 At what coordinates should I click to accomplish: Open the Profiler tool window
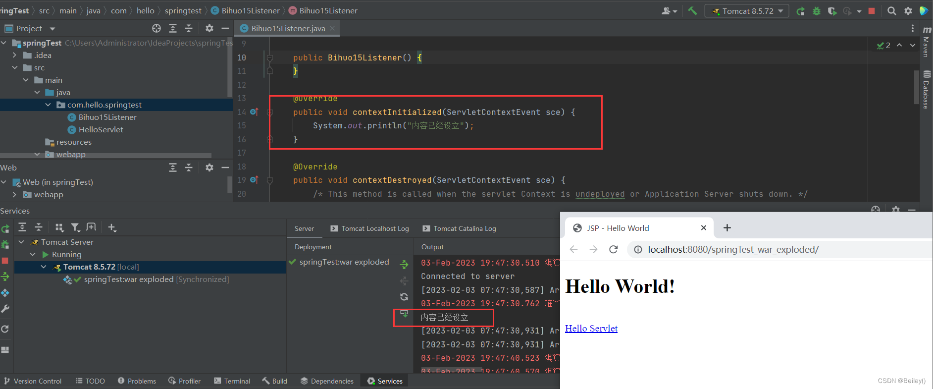click(184, 381)
